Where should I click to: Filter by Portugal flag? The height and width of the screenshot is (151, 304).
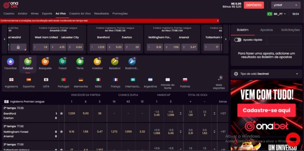pos(63,79)
